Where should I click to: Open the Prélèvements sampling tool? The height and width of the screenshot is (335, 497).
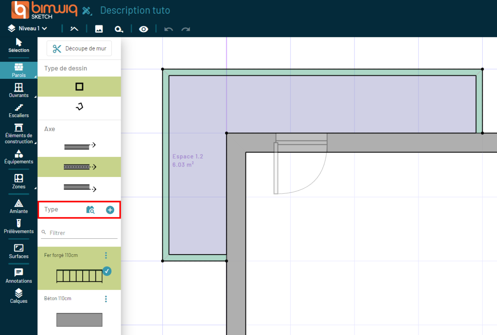click(19, 226)
